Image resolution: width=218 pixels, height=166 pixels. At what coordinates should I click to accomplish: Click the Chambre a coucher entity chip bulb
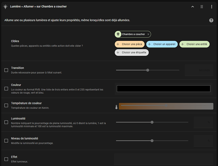coord(118,34)
